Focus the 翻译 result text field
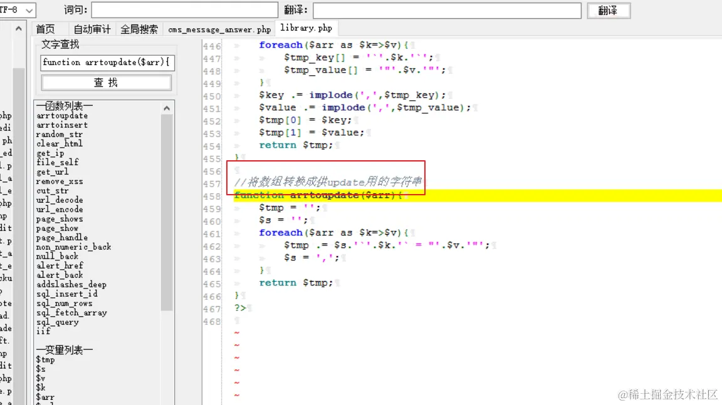722x405 pixels. [x=447, y=10]
